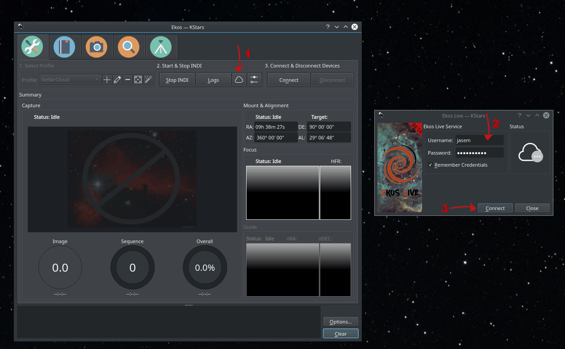Viewport: 565px width, 349px height.
Task: Click the capture 'Status: Idle' text
Action: pos(47,117)
